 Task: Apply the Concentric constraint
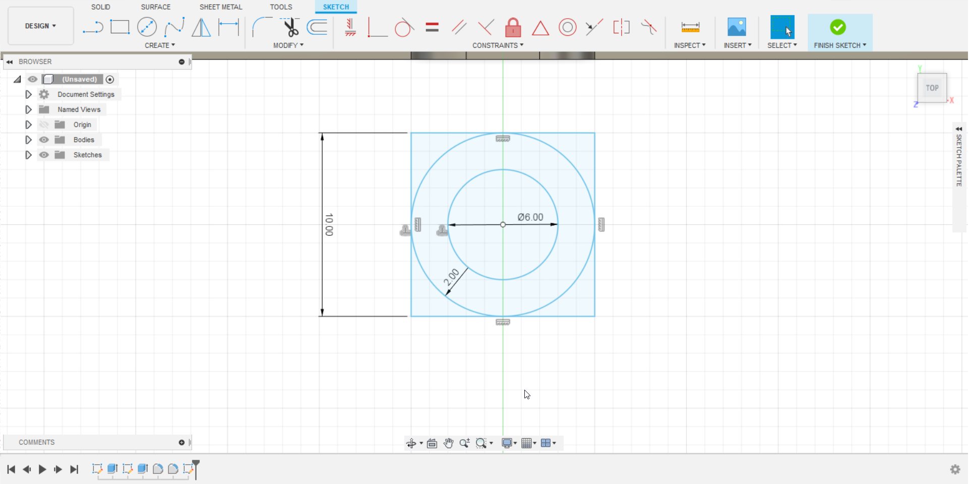click(568, 27)
